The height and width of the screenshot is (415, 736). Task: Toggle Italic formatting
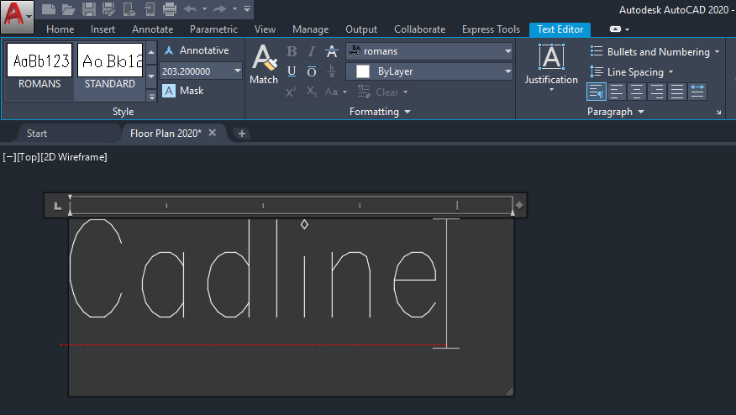point(311,51)
